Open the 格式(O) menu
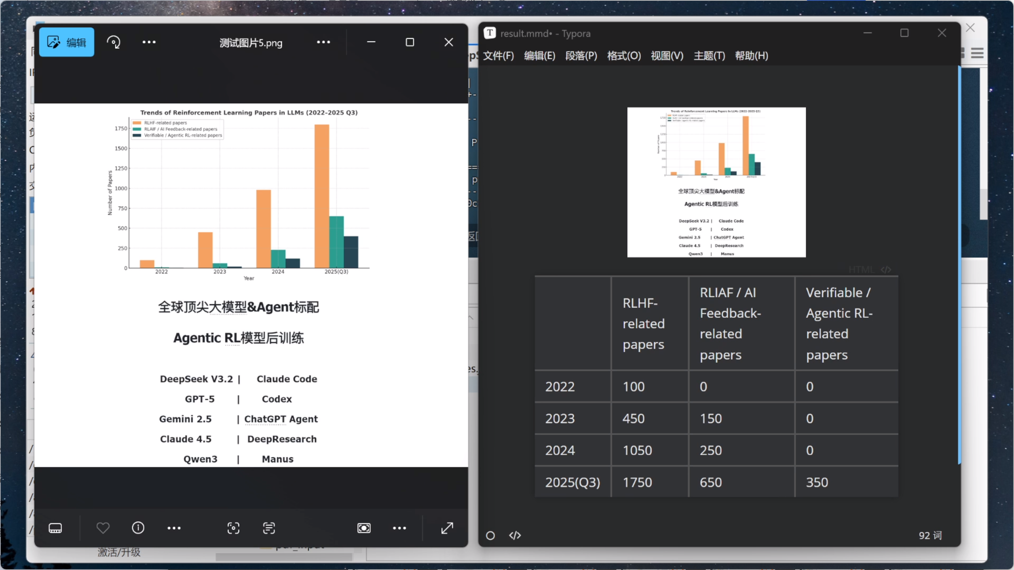The image size is (1014, 570). 624,56
